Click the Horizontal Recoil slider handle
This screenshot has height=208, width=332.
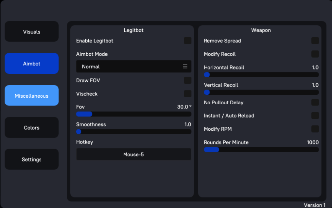[207, 75]
